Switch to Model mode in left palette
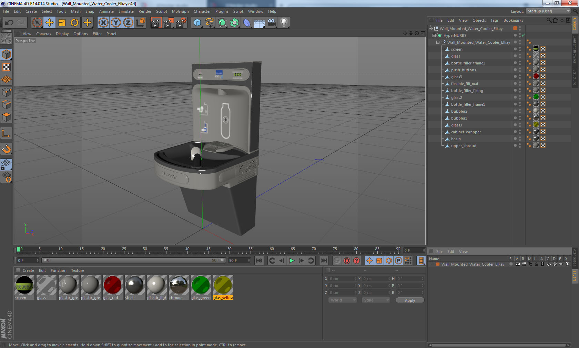This screenshot has height=348, width=579. 6,54
